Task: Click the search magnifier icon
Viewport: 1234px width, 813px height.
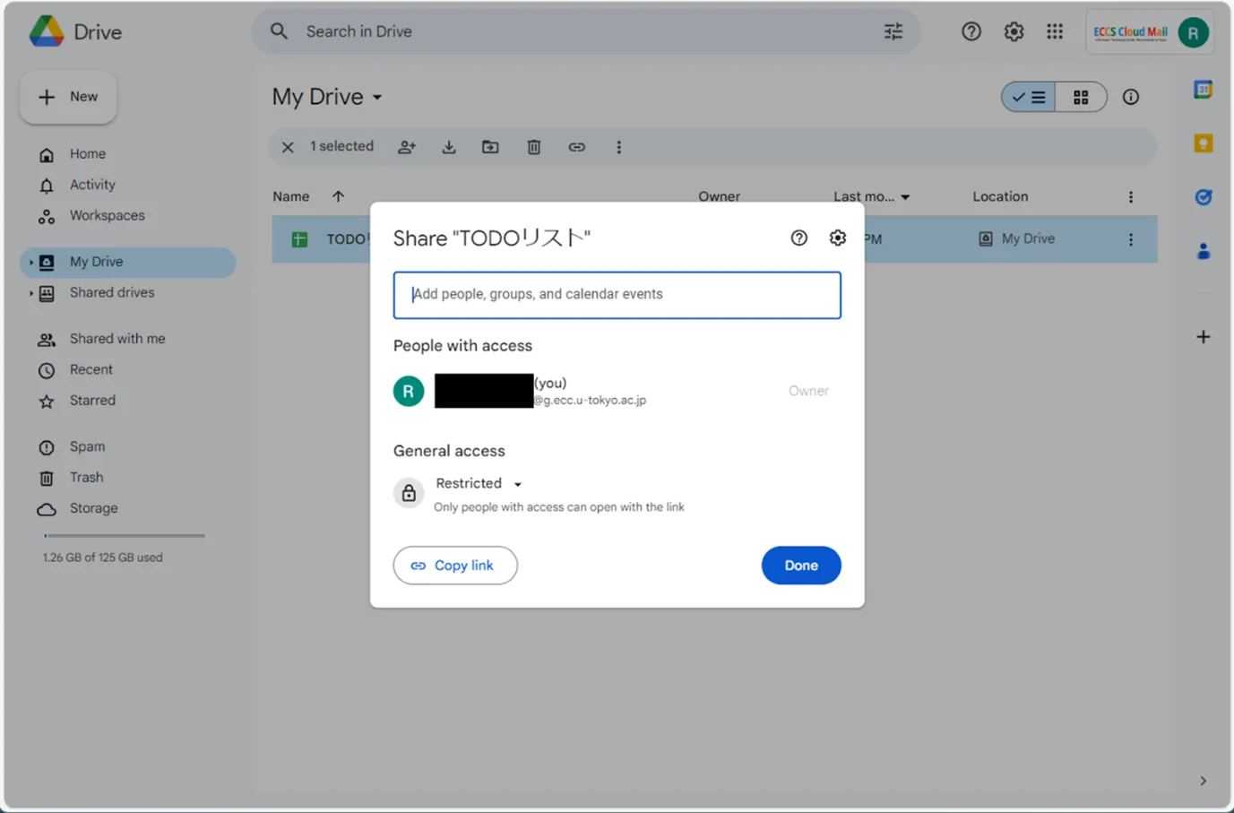Action: coord(280,31)
